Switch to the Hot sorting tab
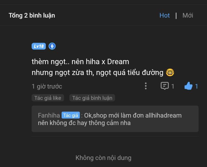This screenshot has height=167, width=207. coord(165,15)
